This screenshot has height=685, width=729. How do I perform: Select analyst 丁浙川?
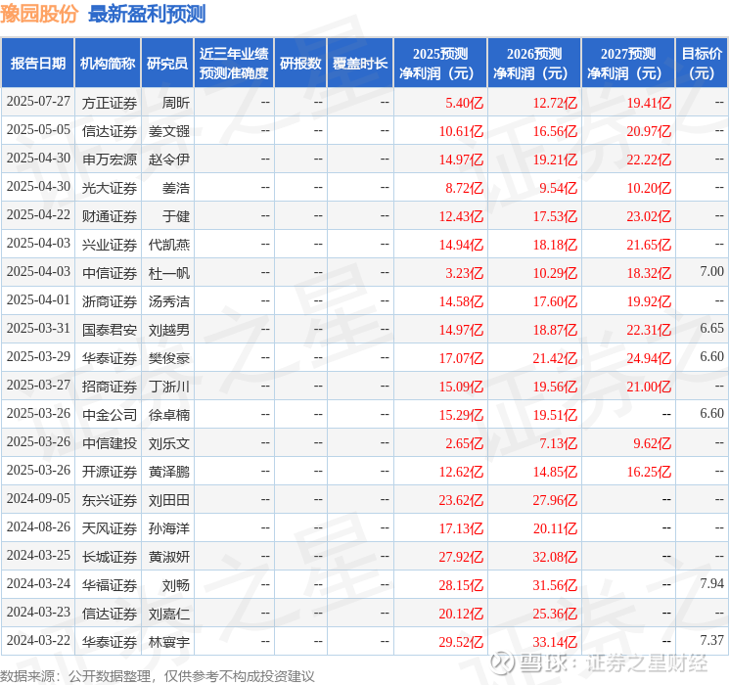pyautogui.click(x=169, y=387)
